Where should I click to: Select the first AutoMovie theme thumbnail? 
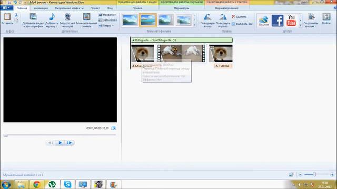130,20
